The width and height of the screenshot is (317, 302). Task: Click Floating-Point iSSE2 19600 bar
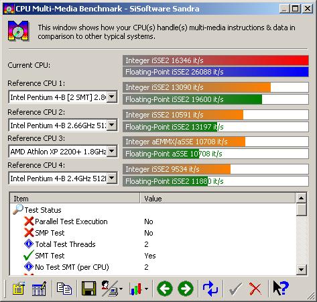tap(216, 99)
